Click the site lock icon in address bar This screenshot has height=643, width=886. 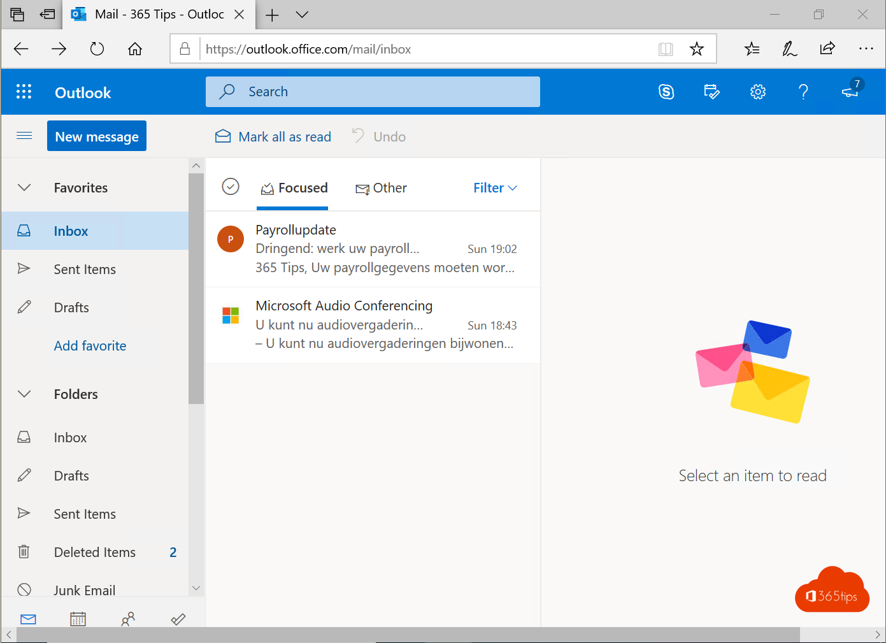pyautogui.click(x=185, y=49)
